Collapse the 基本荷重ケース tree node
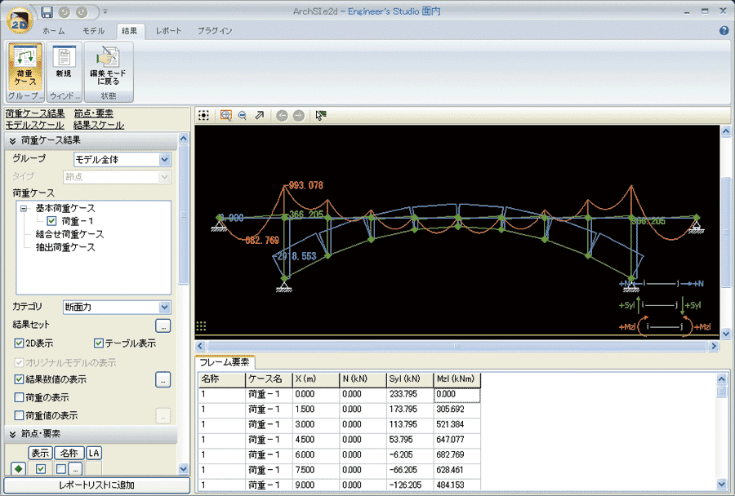Viewport: 735px width, 496px height. click(x=24, y=208)
